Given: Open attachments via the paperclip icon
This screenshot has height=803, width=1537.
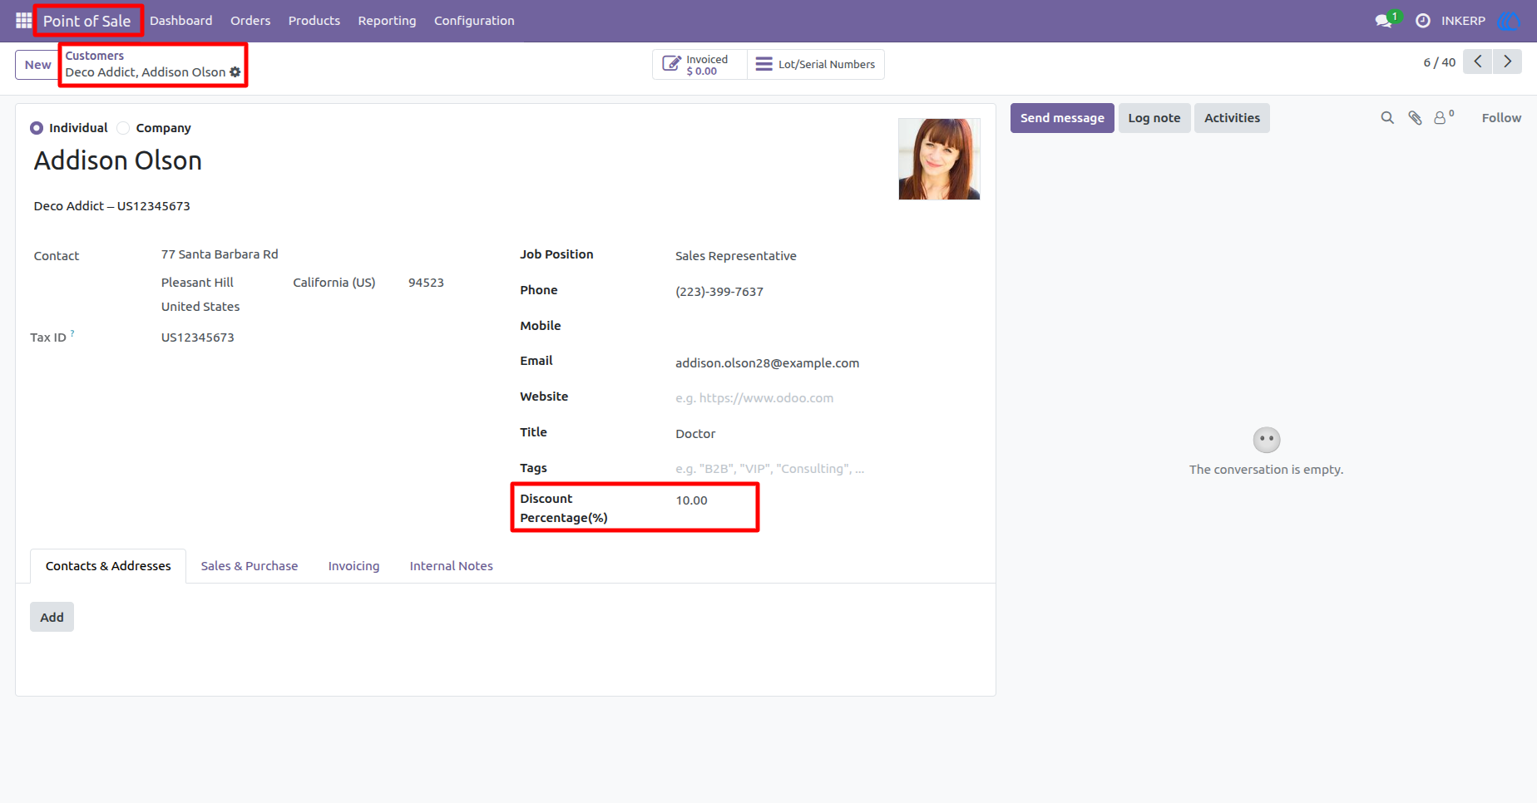Looking at the screenshot, I should click(1415, 118).
